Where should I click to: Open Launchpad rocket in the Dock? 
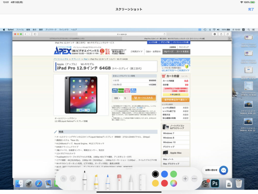29,184
